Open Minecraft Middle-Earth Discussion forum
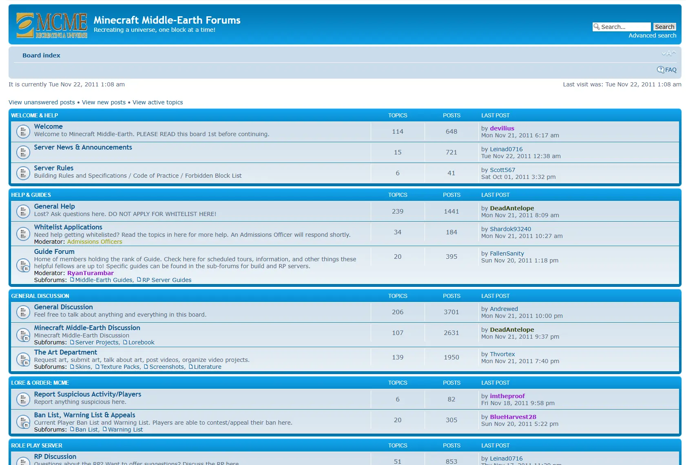The width and height of the screenshot is (686, 465). (x=87, y=328)
